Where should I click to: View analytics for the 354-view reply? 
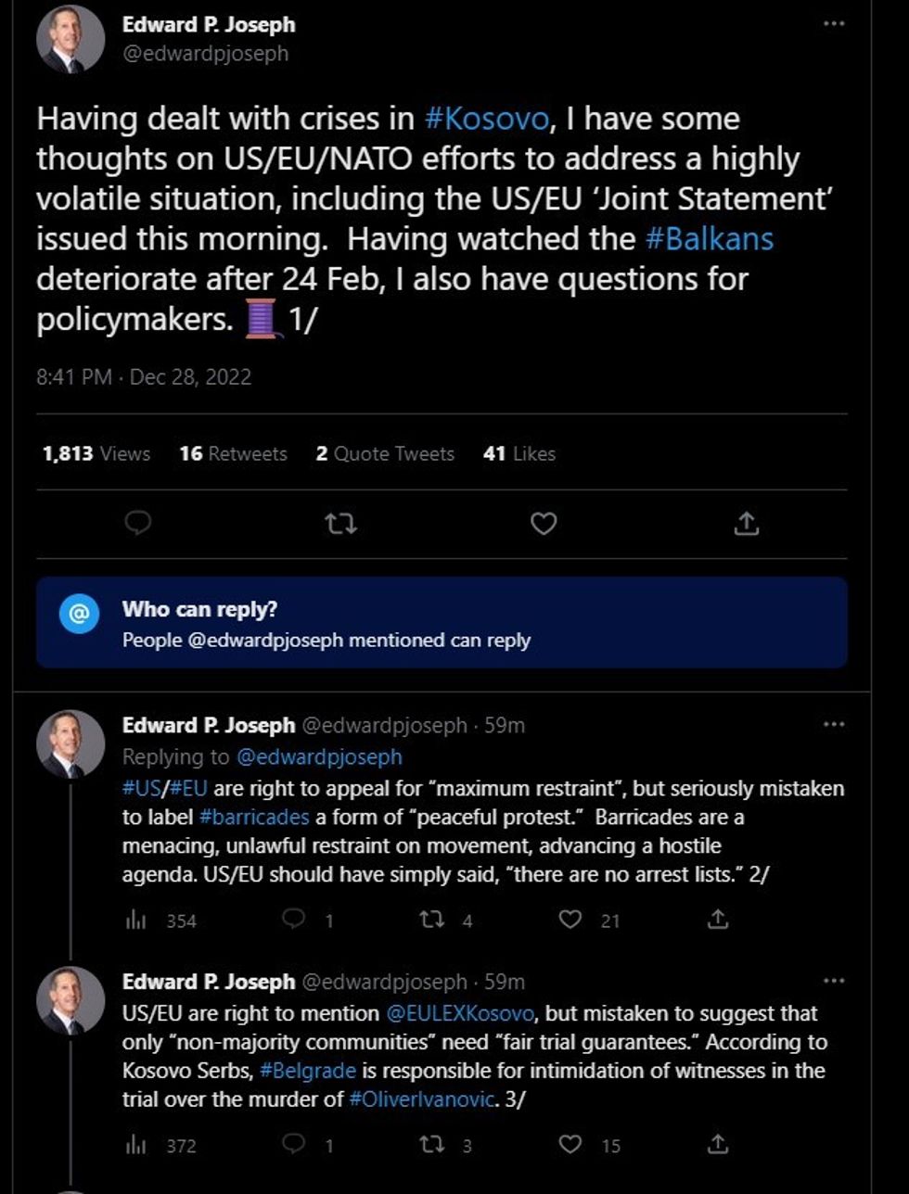[135, 920]
